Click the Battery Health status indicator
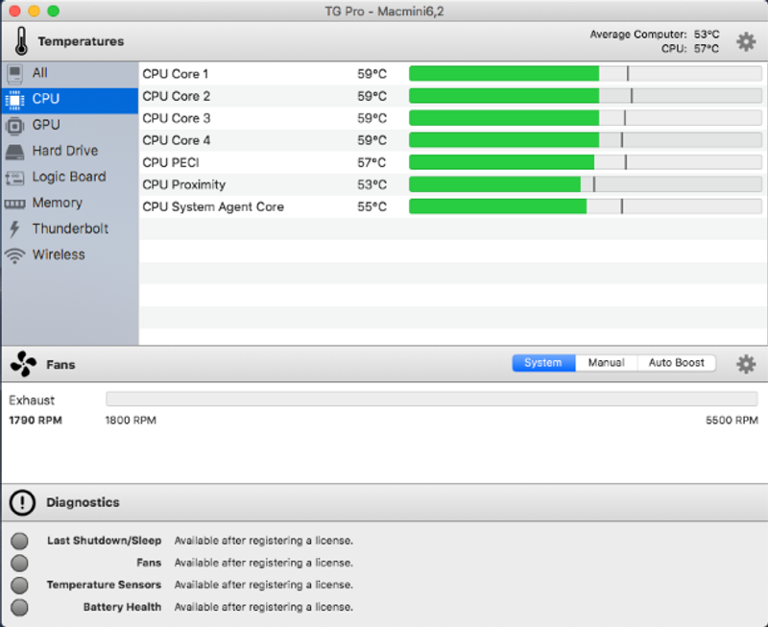Image resolution: width=768 pixels, height=627 pixels. click(x=19, y=607)
